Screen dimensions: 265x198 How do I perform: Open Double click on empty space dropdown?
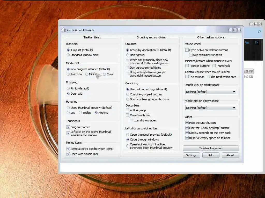click(211, 92)
